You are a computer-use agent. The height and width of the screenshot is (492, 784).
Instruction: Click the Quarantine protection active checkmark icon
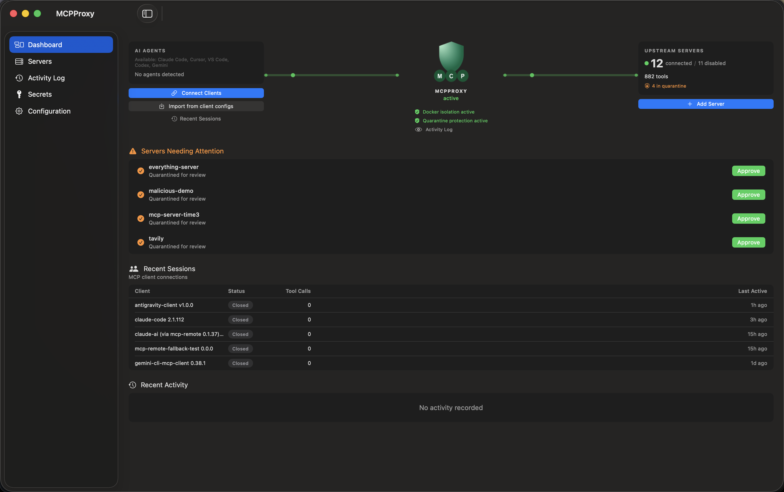pyautogui.click(x=417, y=120)
